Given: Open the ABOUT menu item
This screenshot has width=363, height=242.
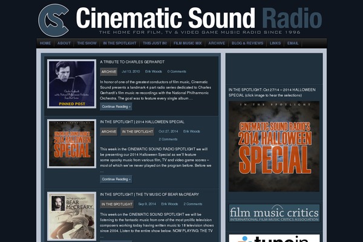Looking at the screenshot, I should (x=64, y=44).
